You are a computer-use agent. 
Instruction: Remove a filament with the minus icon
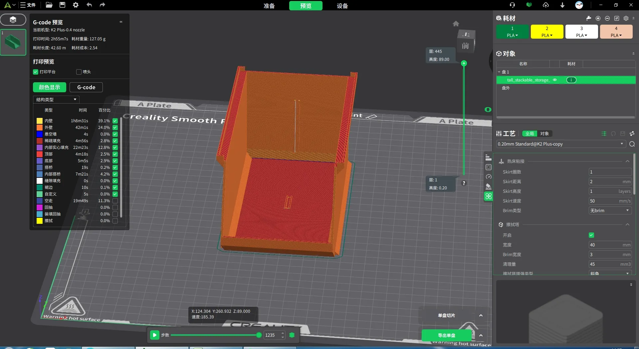pyautogui.click(x=607, y=18)
